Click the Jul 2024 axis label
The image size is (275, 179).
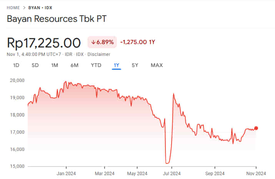[172, 173]
